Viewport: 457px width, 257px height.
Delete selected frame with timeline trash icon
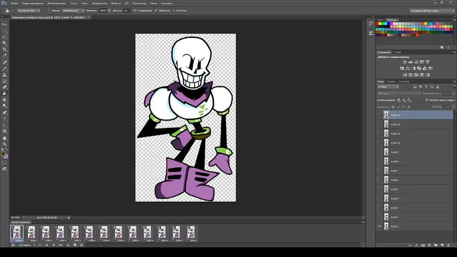pyautogui.click(x=81, y=245)
